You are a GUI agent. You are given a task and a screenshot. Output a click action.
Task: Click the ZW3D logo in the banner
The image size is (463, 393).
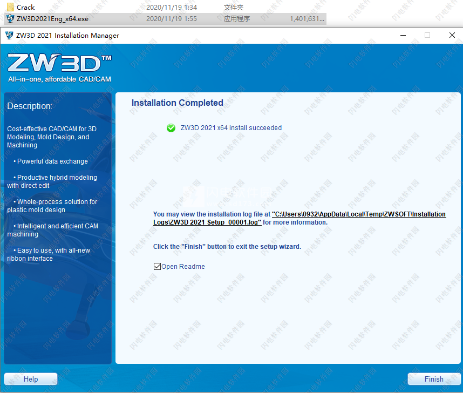pyautogui.click(x=59, y=63)
